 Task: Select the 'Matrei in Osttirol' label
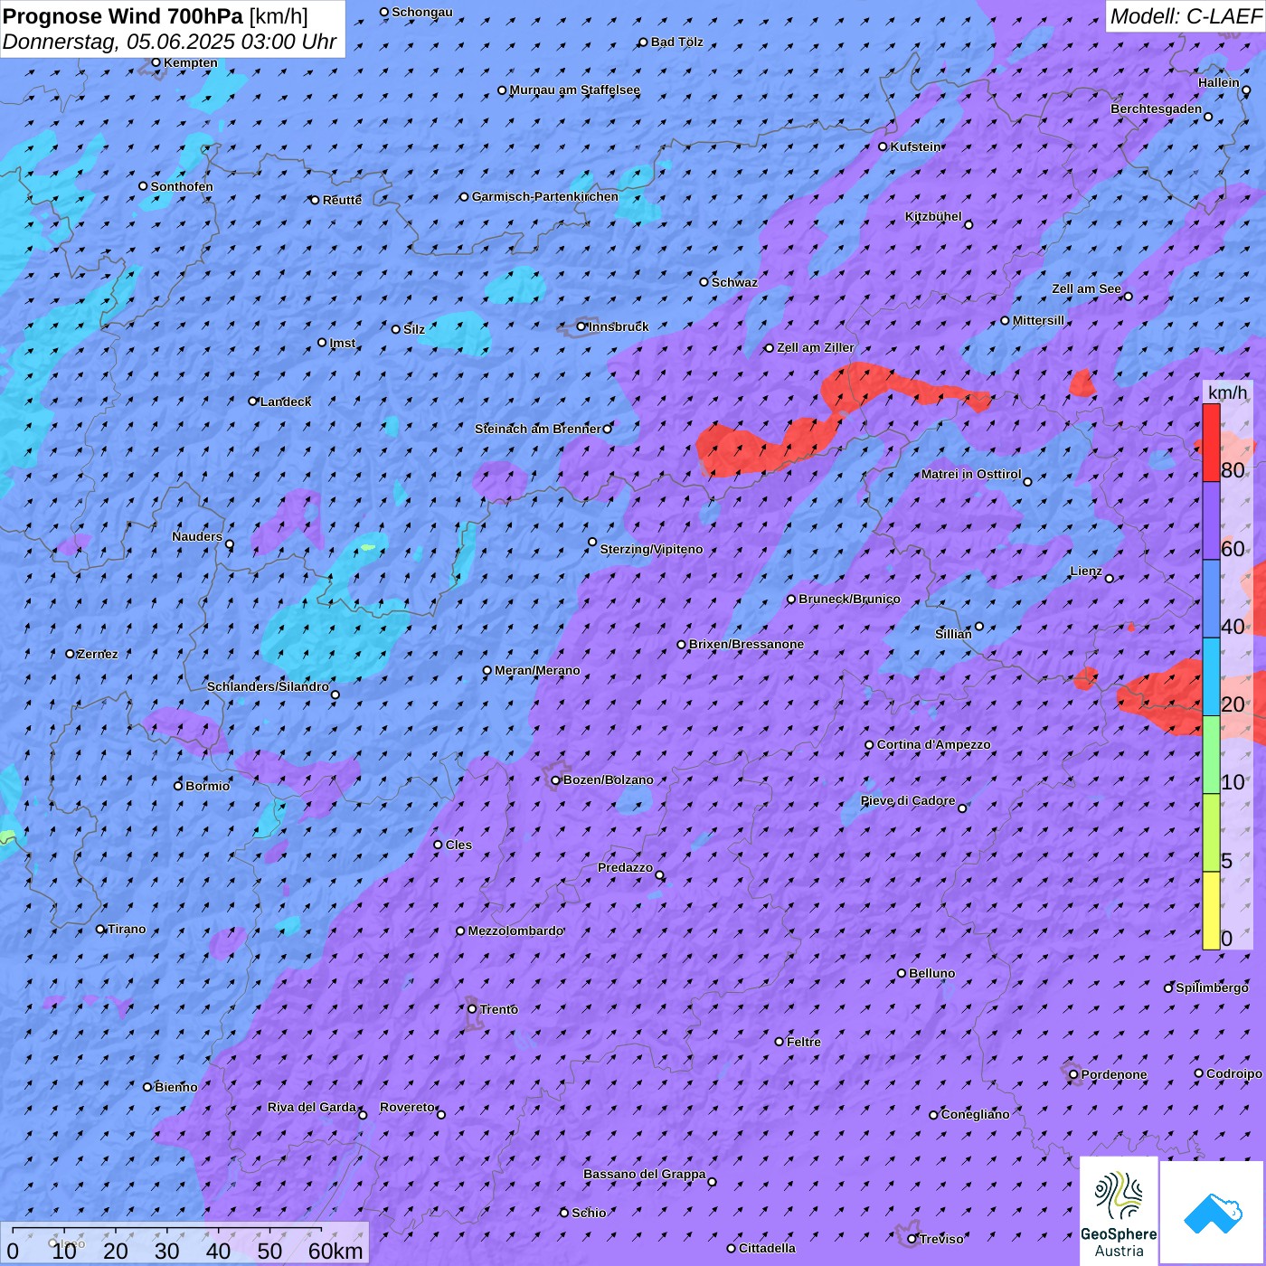coord(970,474)
